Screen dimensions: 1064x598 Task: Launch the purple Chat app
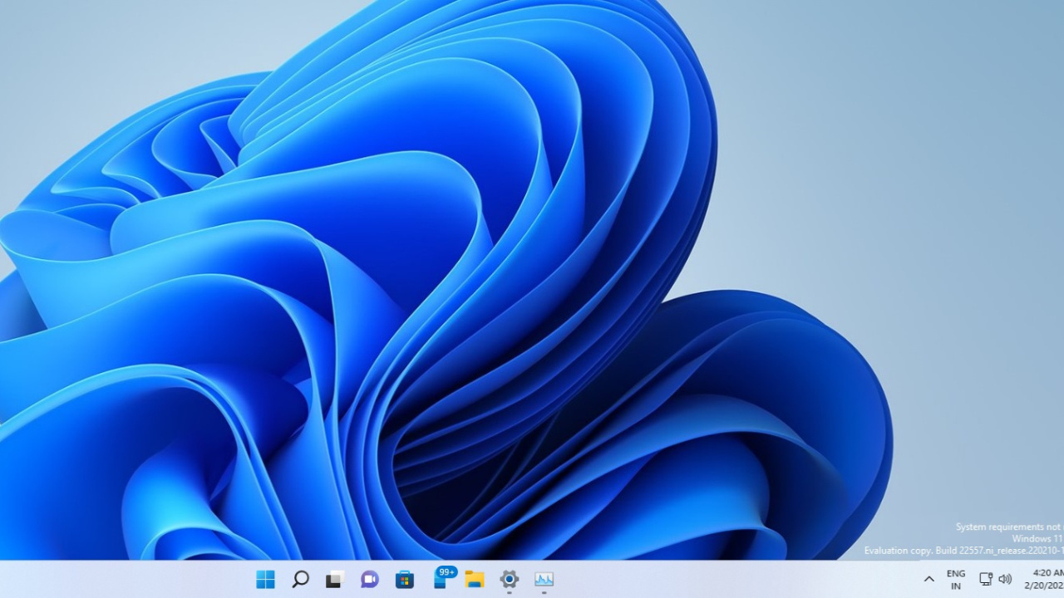point(370,579)
